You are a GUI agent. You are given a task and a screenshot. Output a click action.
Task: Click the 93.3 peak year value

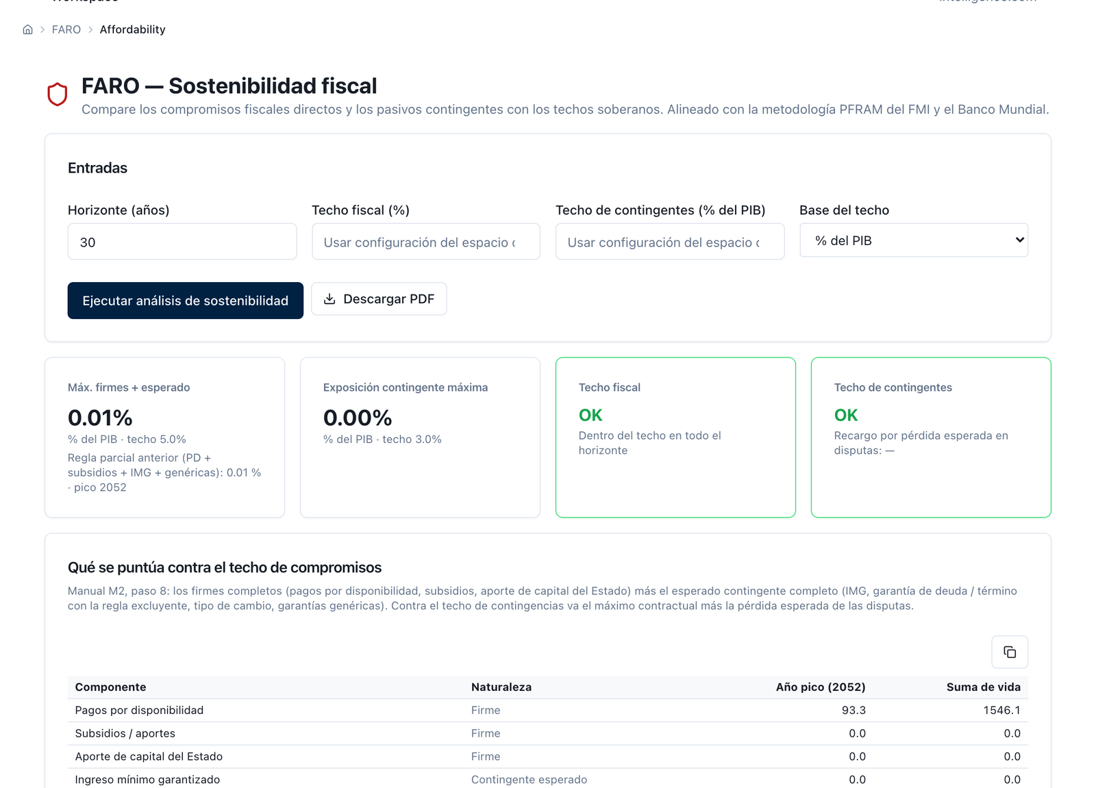point(854,711)
